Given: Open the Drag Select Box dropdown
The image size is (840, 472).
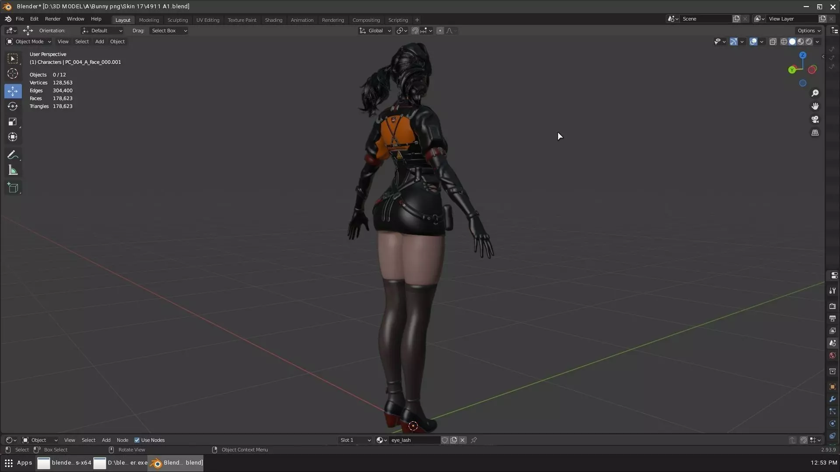Looking at the screenshot, I should coord(169,31).
